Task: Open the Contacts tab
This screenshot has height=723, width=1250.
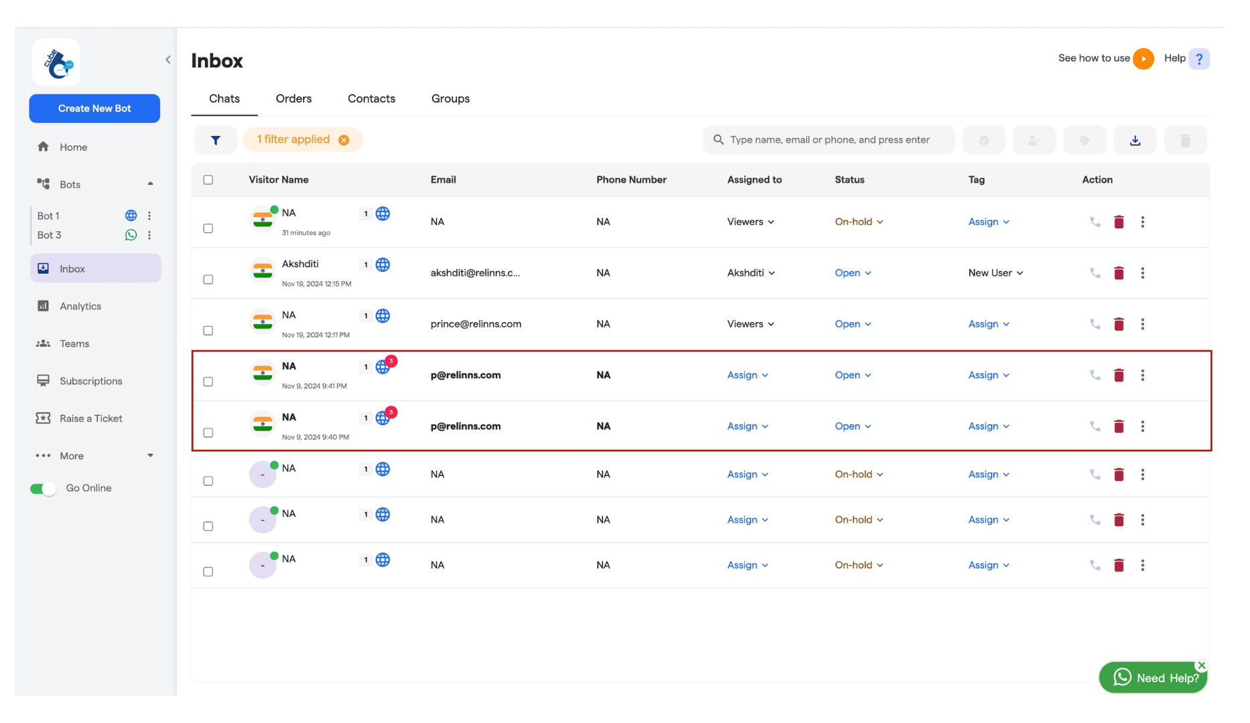Action: click(371, 98)
